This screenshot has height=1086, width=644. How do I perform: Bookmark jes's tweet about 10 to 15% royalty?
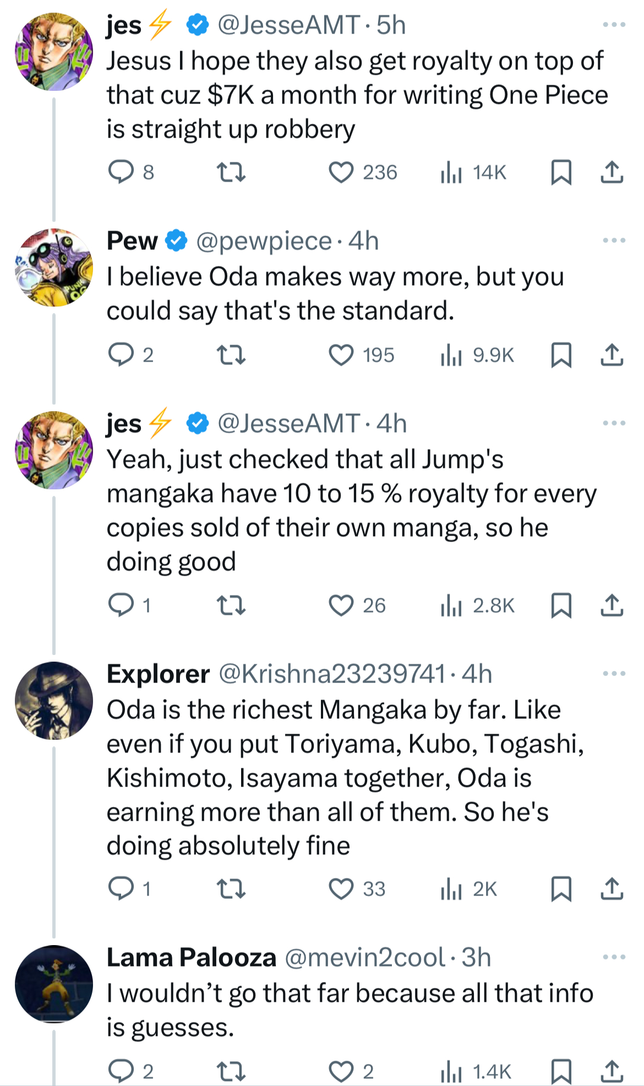[x=561, y=605]
